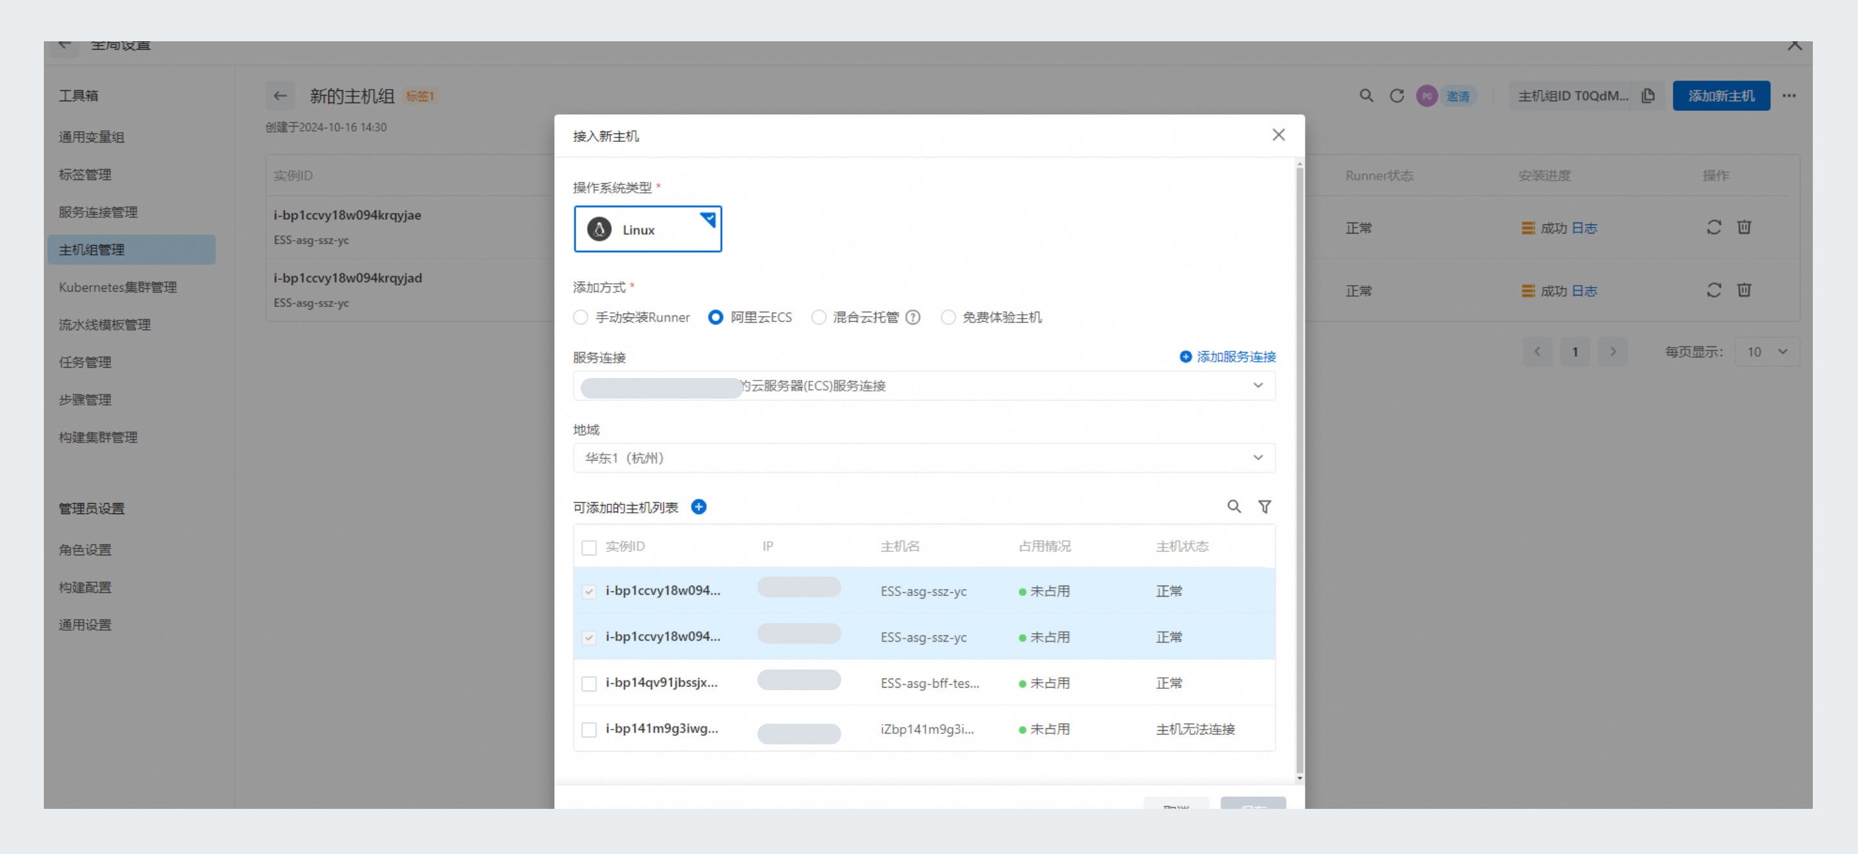Select page 1 in pagination
1858x854 pixels.
1575,352
